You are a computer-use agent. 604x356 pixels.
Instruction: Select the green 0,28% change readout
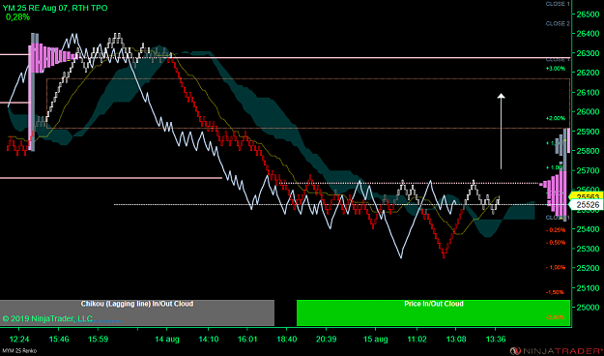(x=17, y=17)
